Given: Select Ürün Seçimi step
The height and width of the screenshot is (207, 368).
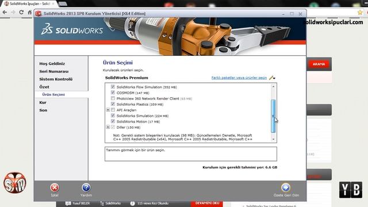Looking at the screenshot, I should [x=53, y=94].
